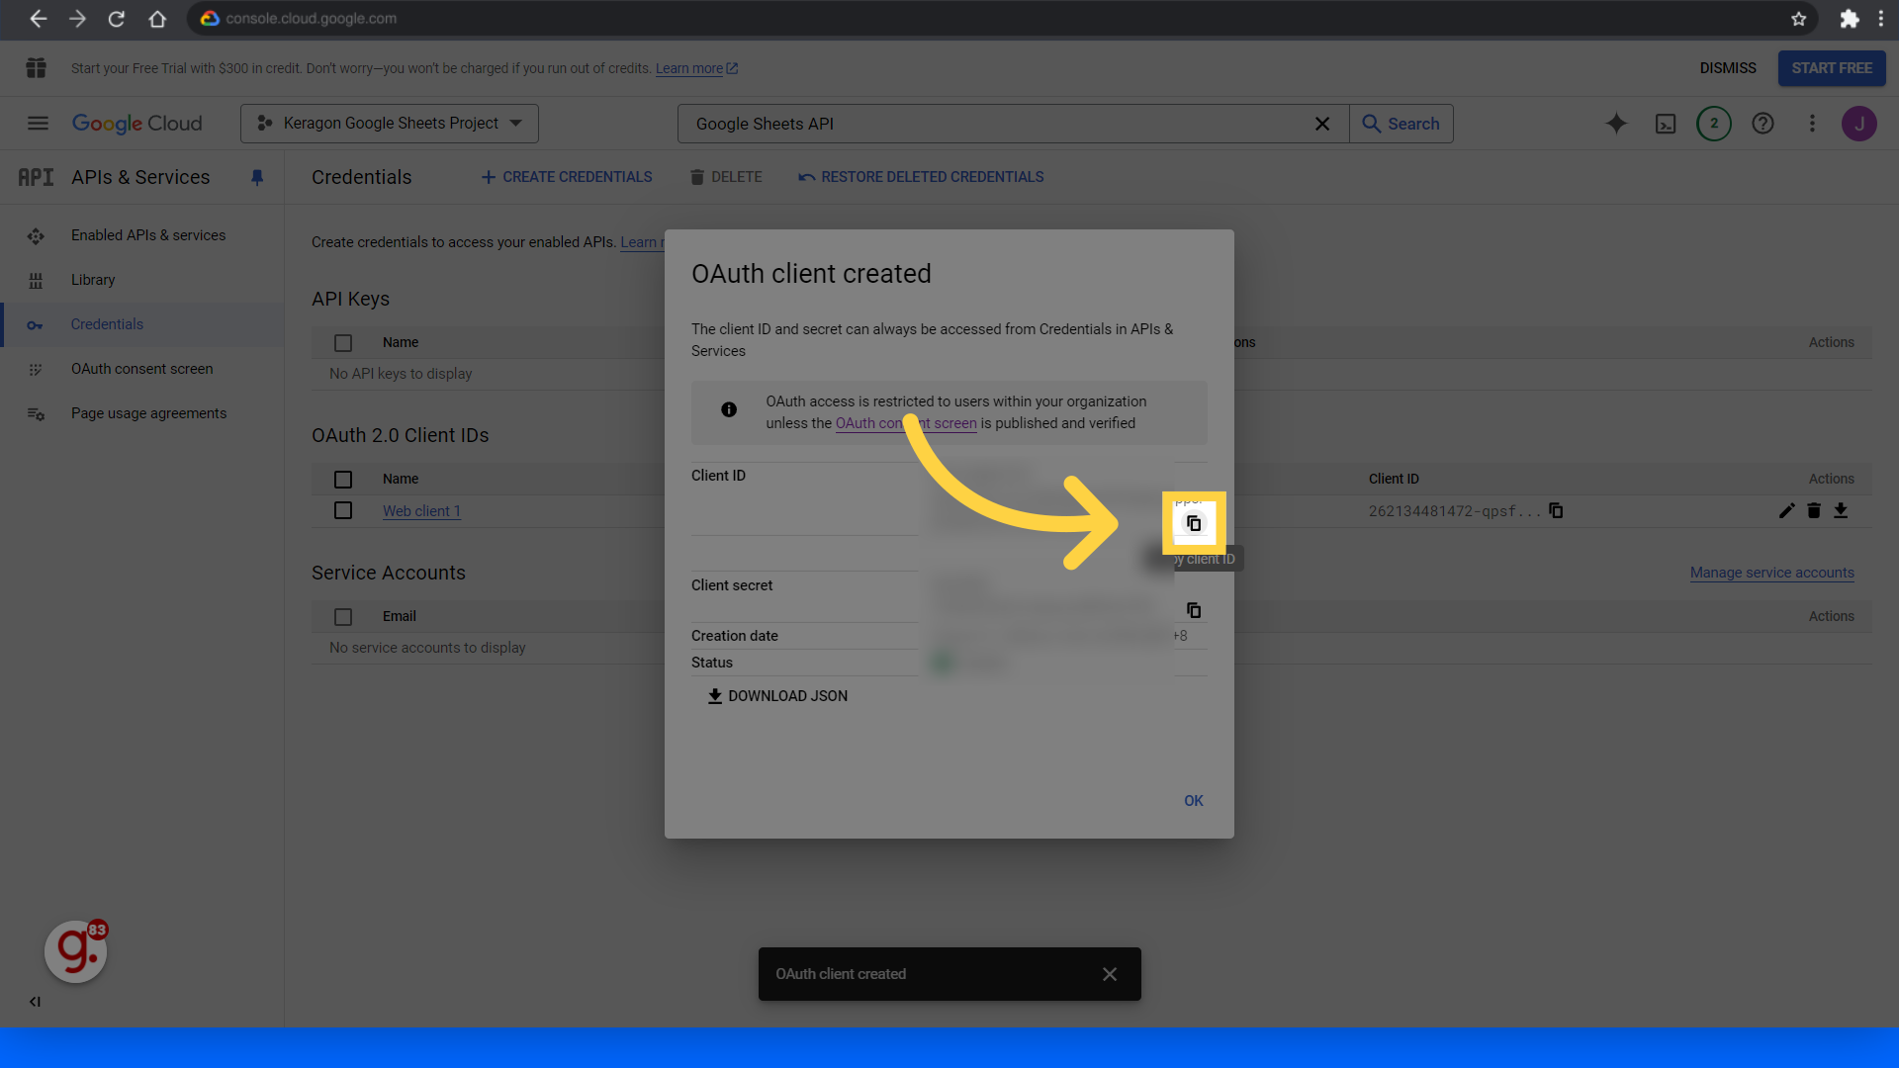This screenshot has height=1068, width=1899.
Task: Open the main navigation hamburger menu
Action: 38,124
